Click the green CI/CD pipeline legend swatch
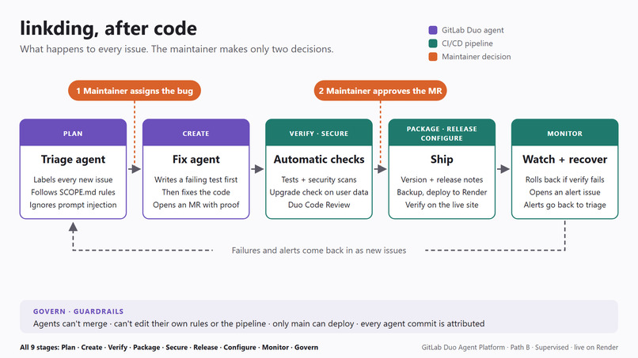The width and height of the screenshot is (638, 358). 433,43
